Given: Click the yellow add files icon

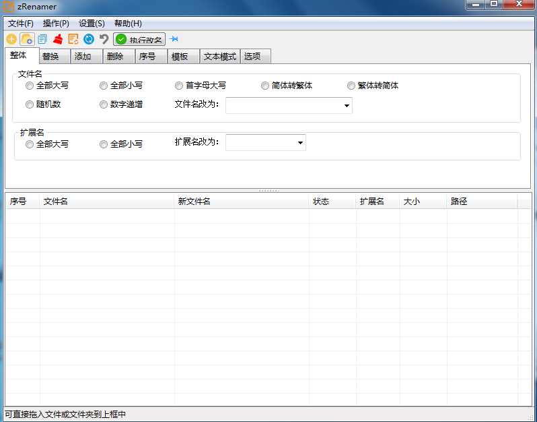Looking at the screenshot, I should pyautogui.click(x=11, y=39).
